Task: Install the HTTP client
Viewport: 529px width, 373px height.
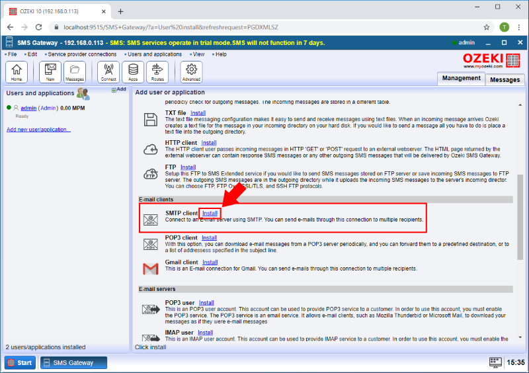Action: [209, 143]
